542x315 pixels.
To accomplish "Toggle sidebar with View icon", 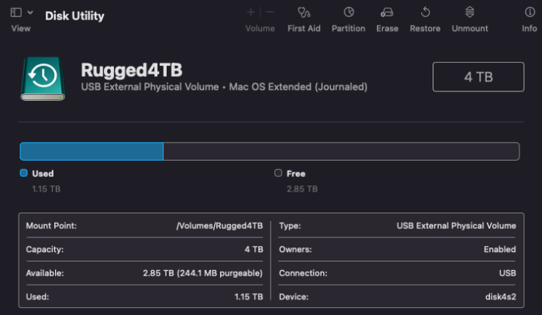I will (x=16, y=12).
